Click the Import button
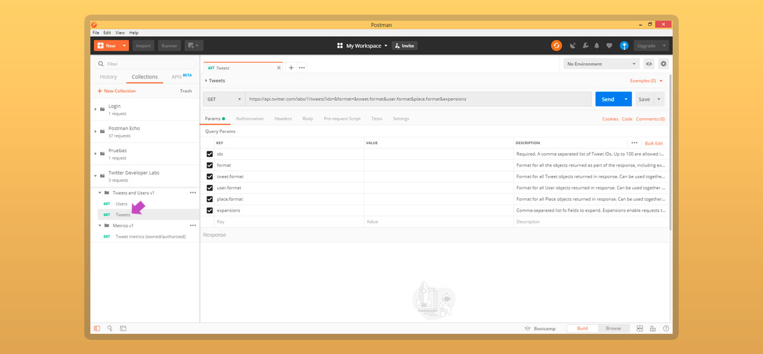763x354 pixels. point(143,46)
